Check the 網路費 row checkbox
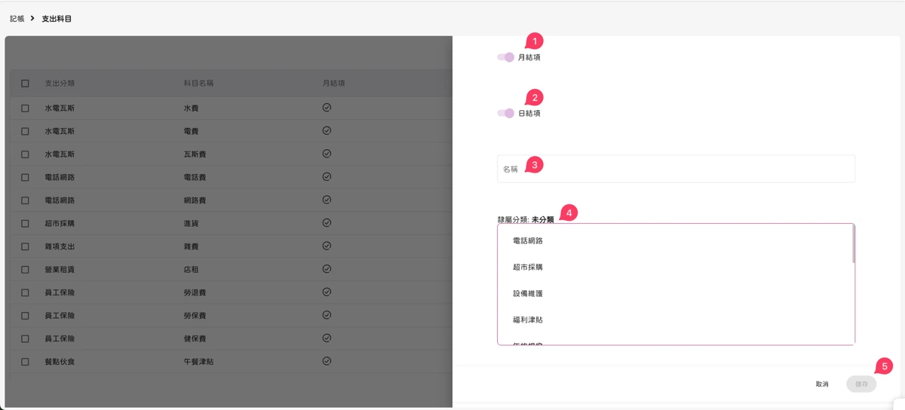905x410 pixels. click(25, 200)
